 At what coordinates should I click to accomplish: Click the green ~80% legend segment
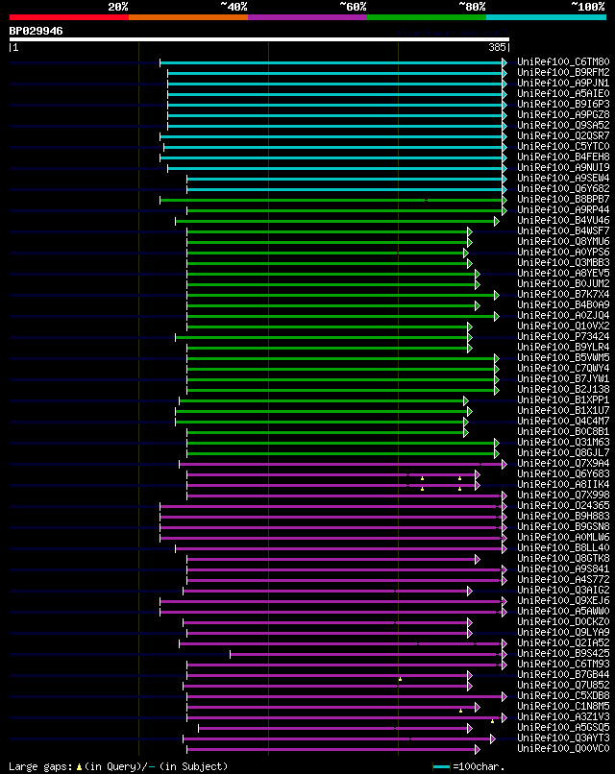pos(427,17)
